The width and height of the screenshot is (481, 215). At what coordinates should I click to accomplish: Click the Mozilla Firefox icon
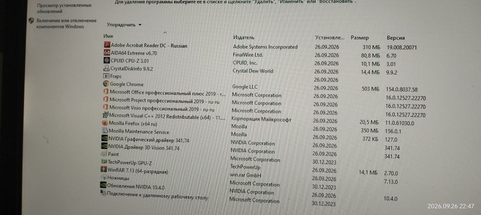click(105, 123)
